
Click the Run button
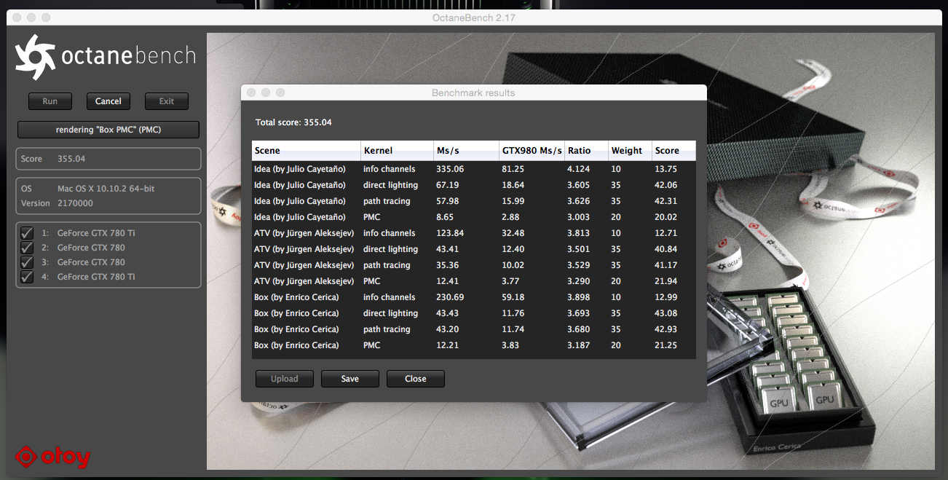point(50,101)
